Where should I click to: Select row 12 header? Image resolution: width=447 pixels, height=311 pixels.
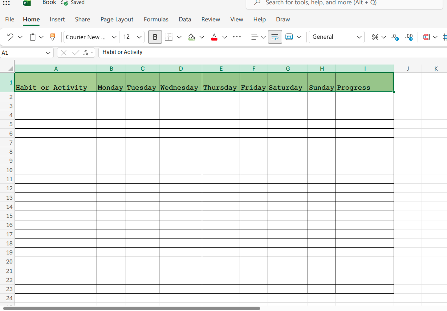point(7,188)
